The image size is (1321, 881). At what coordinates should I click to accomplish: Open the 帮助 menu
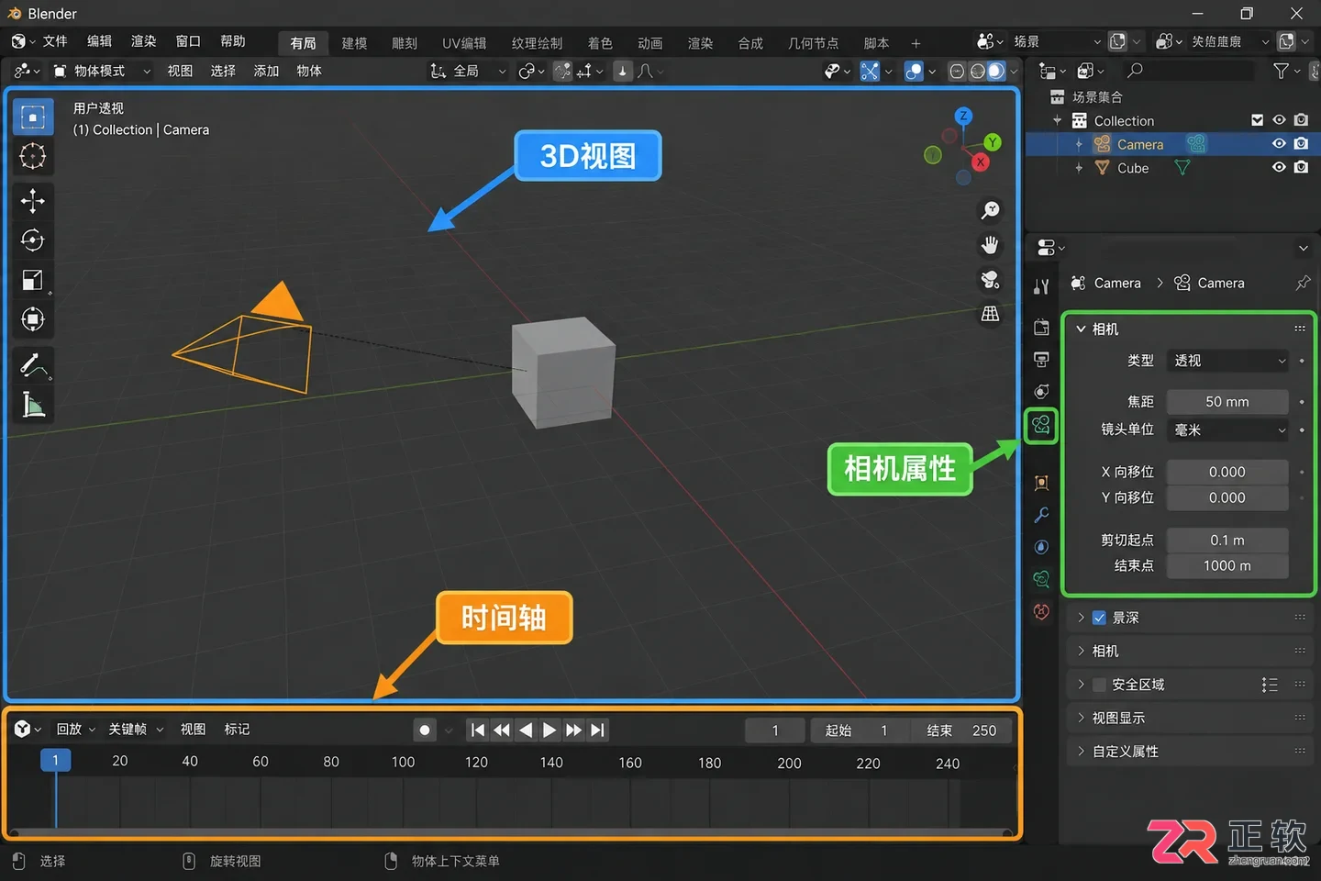[233, 41]
